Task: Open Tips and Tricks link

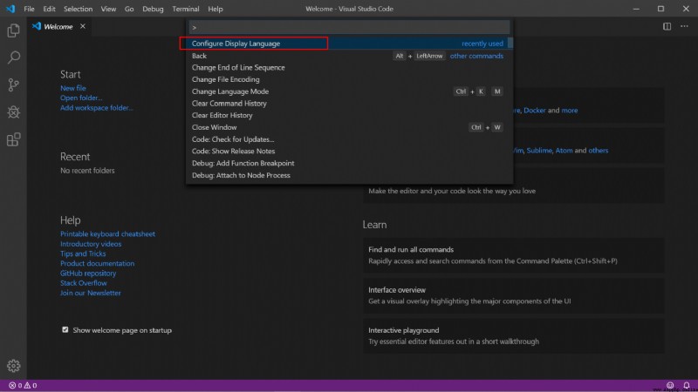Action: coord(83,253)
